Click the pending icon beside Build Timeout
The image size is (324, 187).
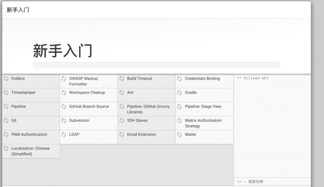coord(122,78)
